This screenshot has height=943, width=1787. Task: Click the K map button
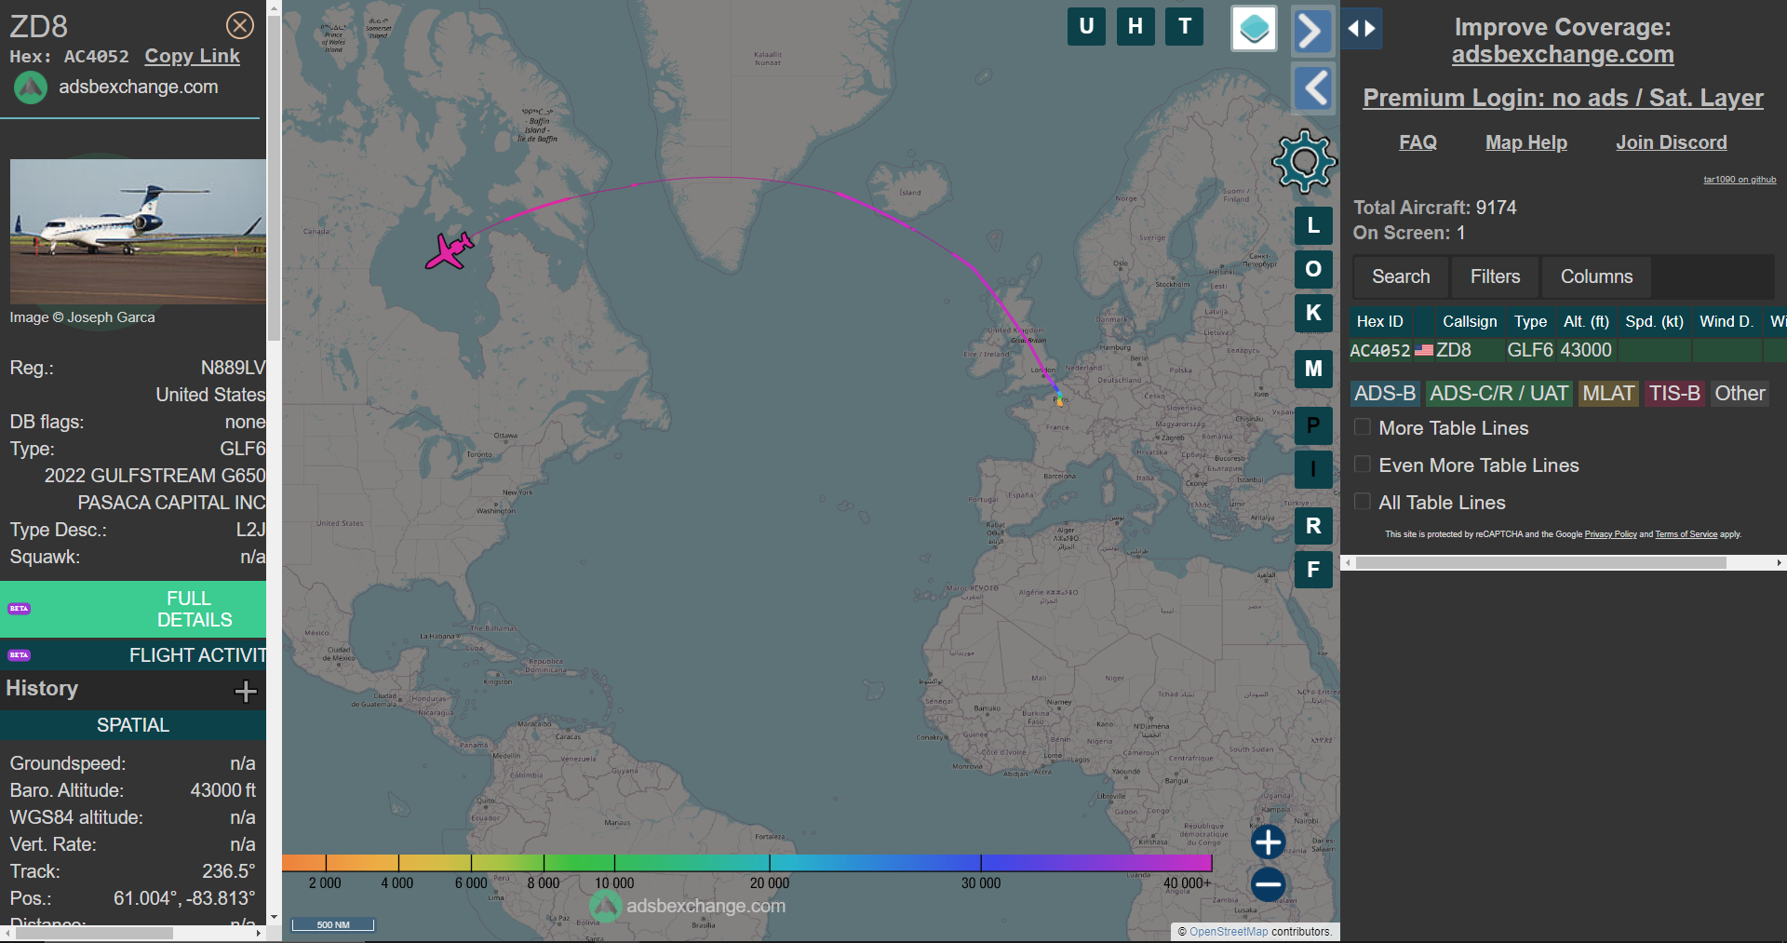pos(1313,313)
